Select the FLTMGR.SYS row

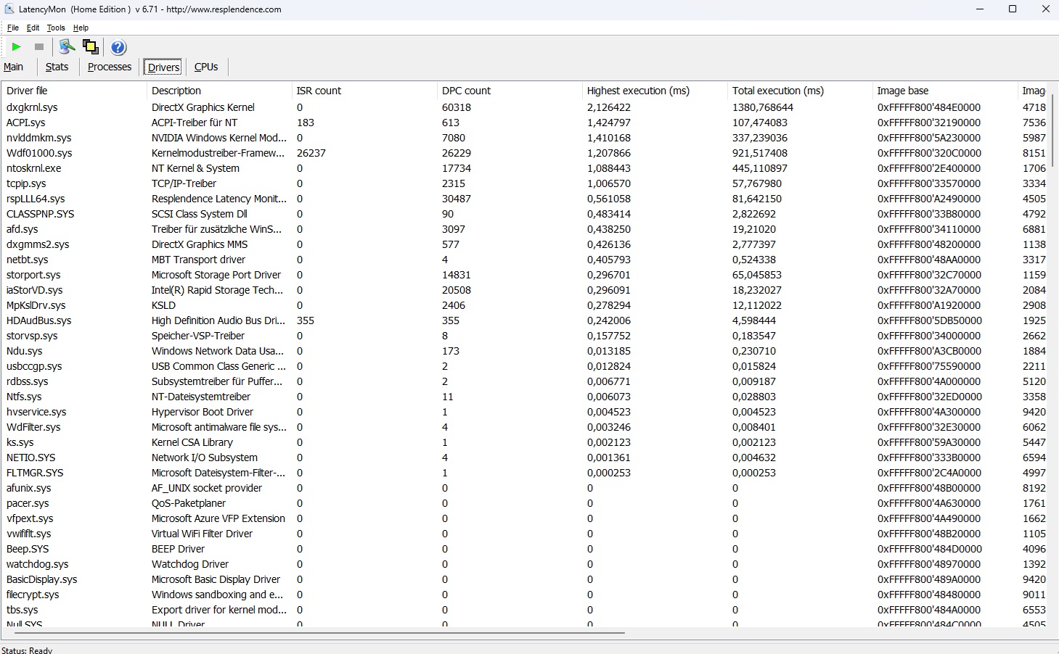pyautogui.click(x=526, y=473)
